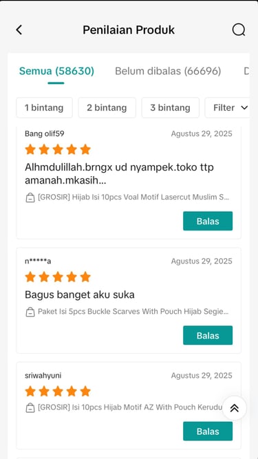The height and width of the screenshot is (459, 258).
Task: Reply to Bang olif59 with Balas button
Action: [208, 221]
